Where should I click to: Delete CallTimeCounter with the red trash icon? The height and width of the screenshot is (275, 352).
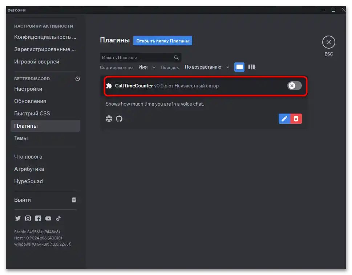click(296, 119)
